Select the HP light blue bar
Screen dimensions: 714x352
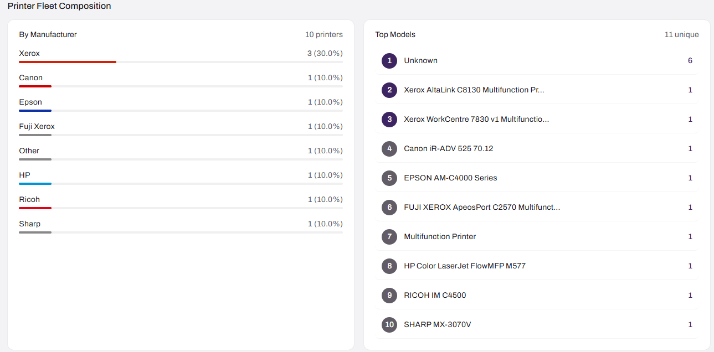pos(35,184)
